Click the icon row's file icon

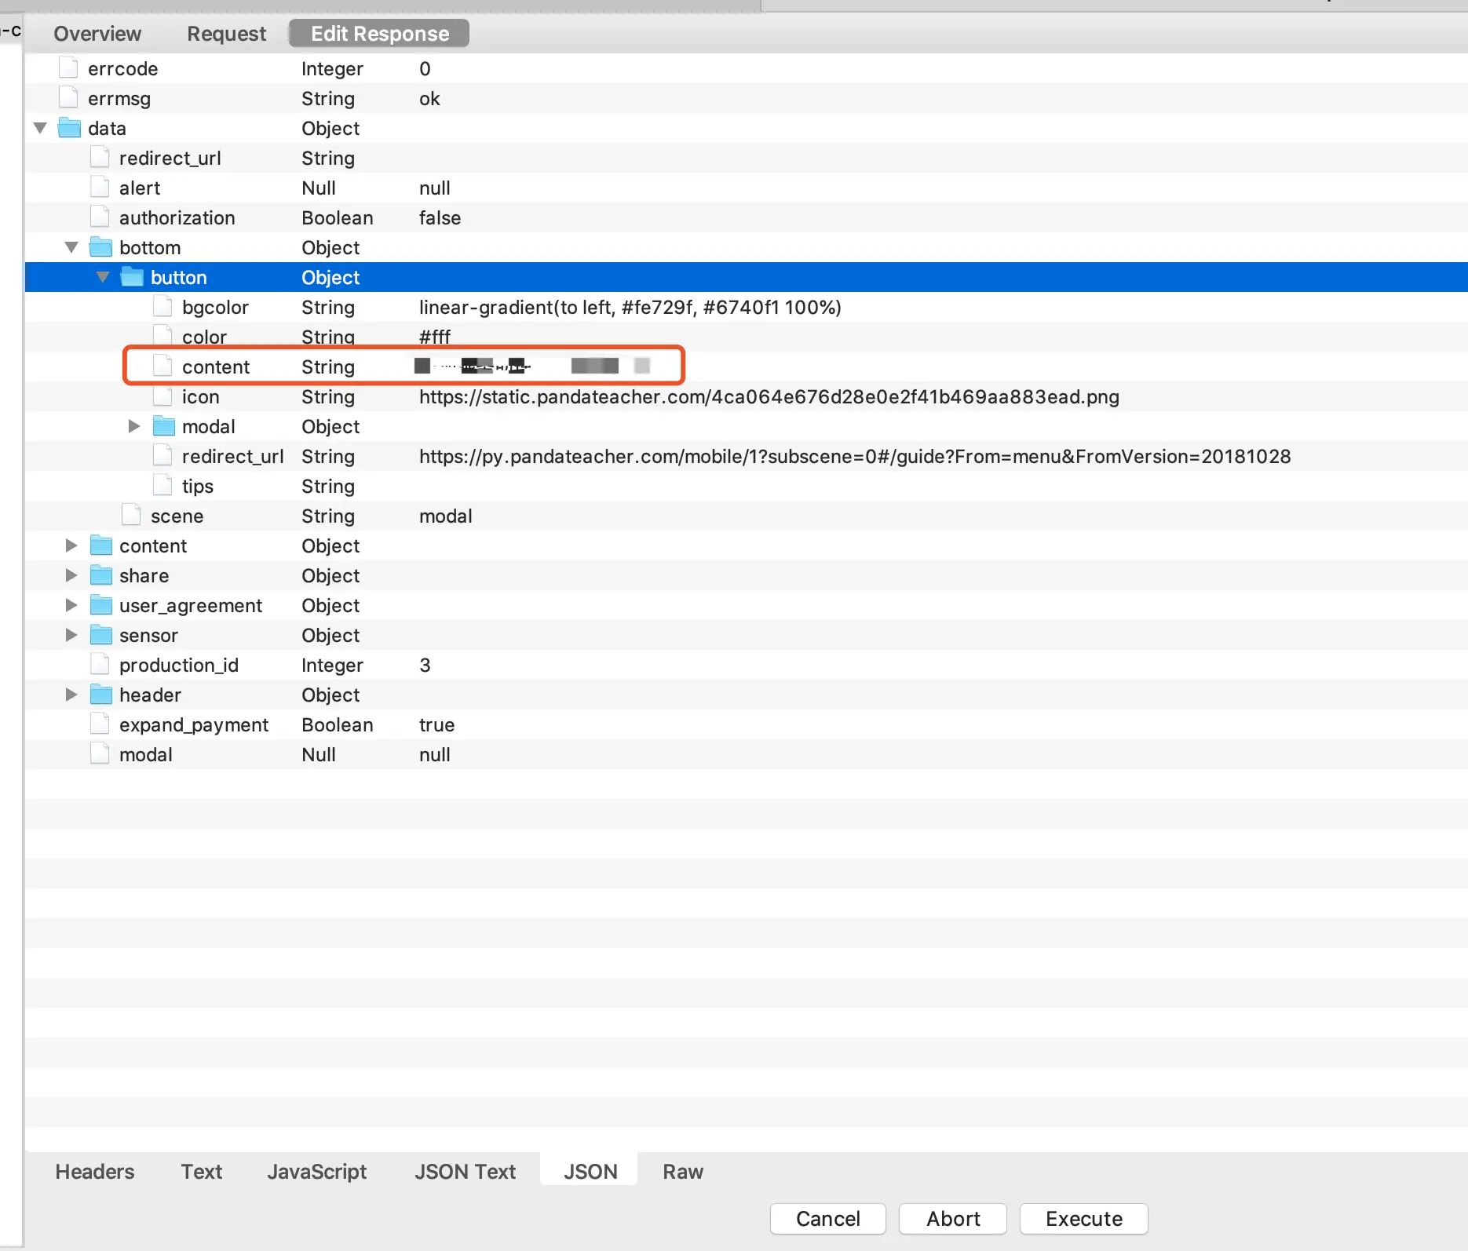pyautogui.click(x=163, y=396)
